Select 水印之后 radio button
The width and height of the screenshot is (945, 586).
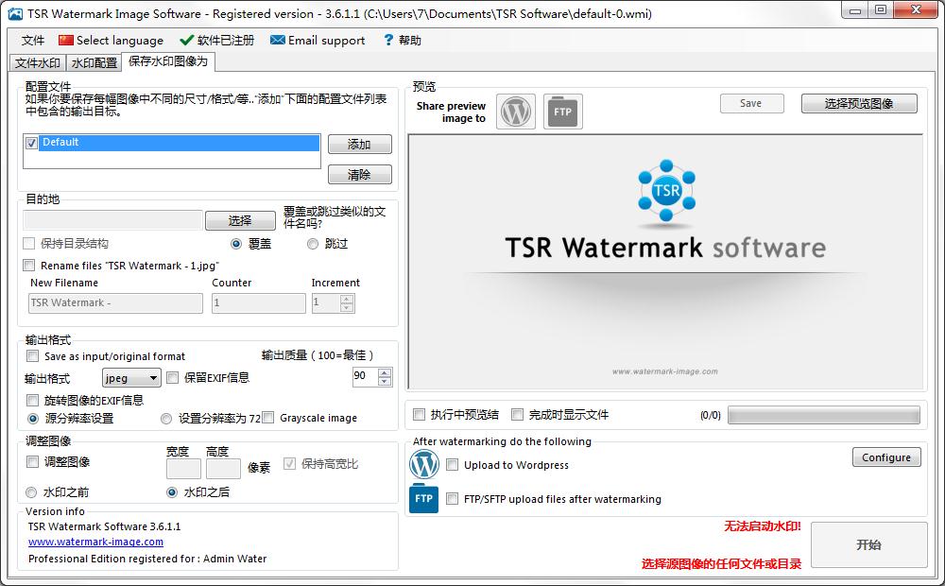point(172,492)
